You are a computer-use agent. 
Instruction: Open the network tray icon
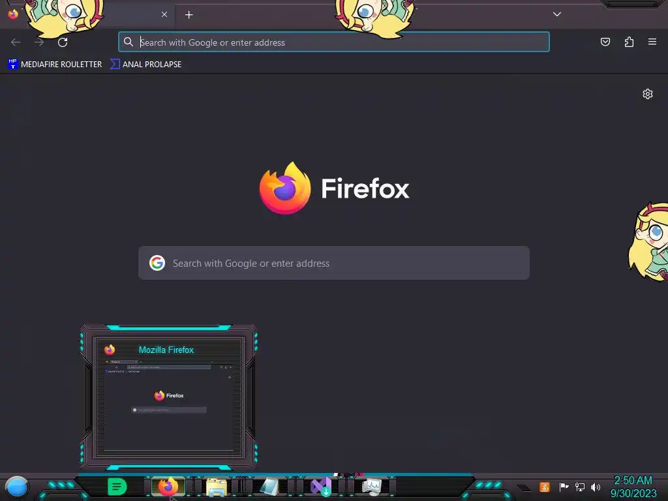[x=580, y=487]
